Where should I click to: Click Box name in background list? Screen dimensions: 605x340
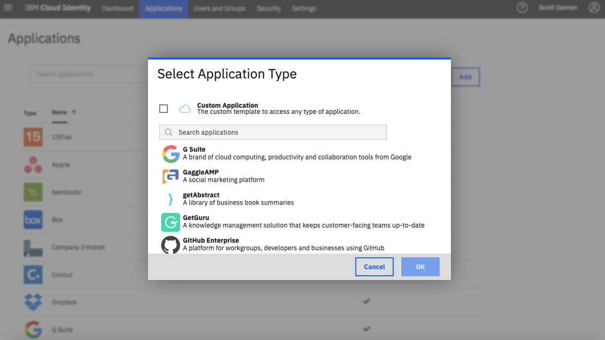(x=57, y=220)
